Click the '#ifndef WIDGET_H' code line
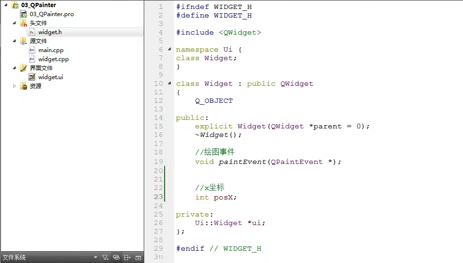This screenshot has width=463, height=263. [214, 7]
